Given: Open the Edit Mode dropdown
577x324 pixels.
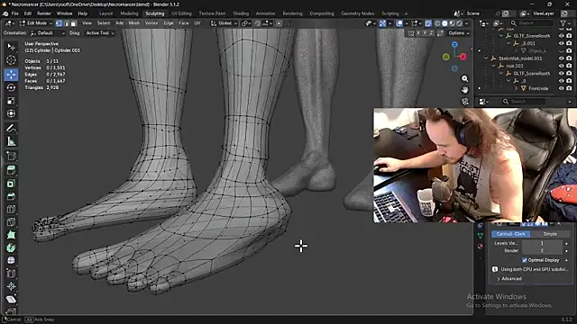Looking at the screenshot, I should point(36,23).
